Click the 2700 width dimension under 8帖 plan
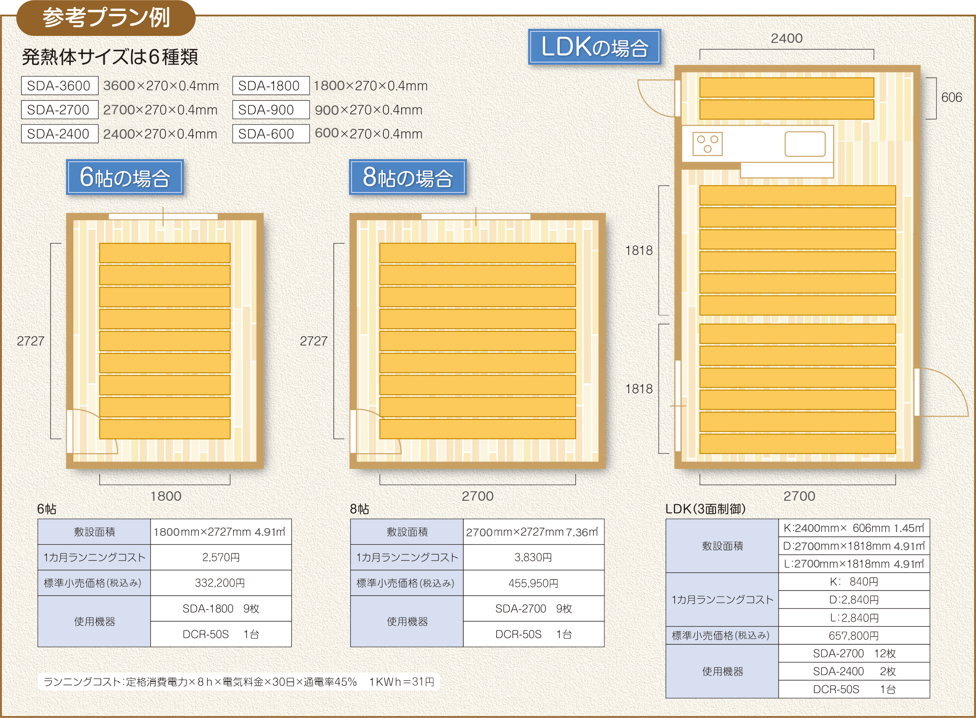 click(478, 496)
